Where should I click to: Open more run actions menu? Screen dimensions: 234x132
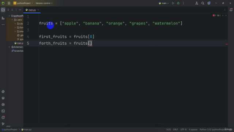[184, 3]
